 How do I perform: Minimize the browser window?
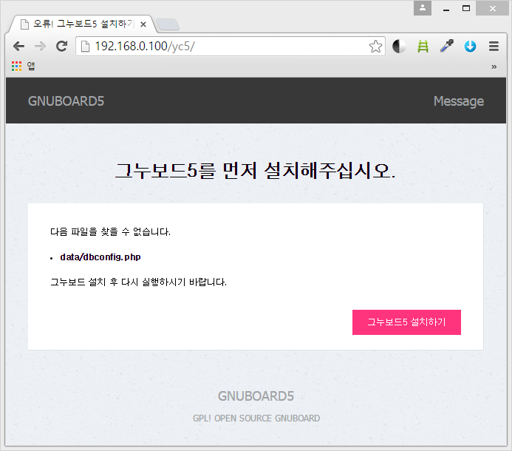(446, 9)
